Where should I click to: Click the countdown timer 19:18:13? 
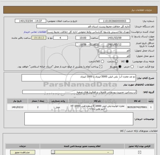tap(39, 38)
